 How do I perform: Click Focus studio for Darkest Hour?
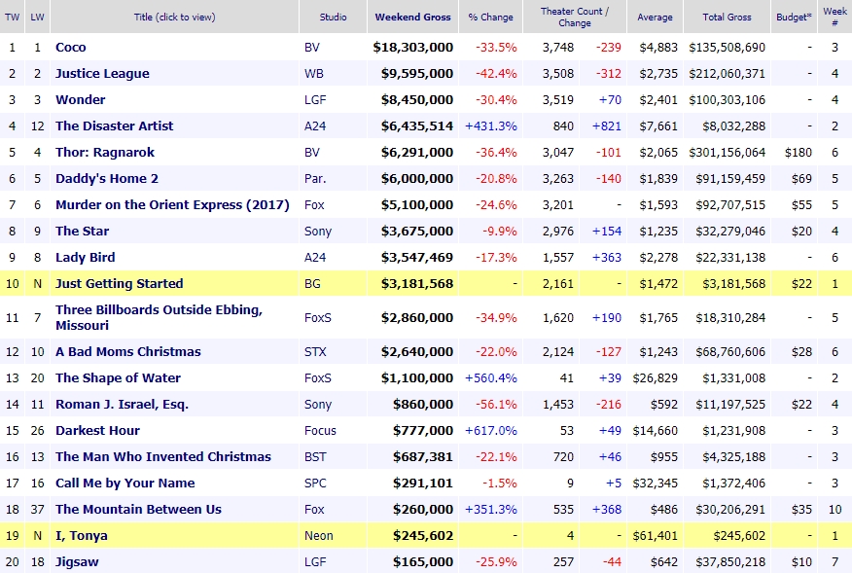point(320,431)
